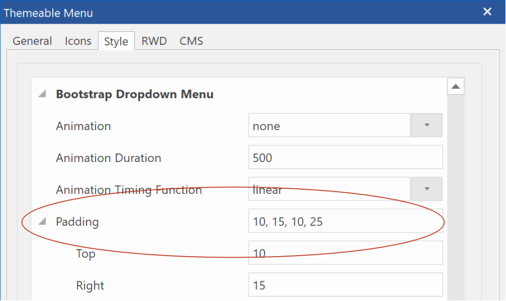The width and height of the screenshot is (506, 301).
Task: Select the Animation property label
Action: tap(83, 126)
